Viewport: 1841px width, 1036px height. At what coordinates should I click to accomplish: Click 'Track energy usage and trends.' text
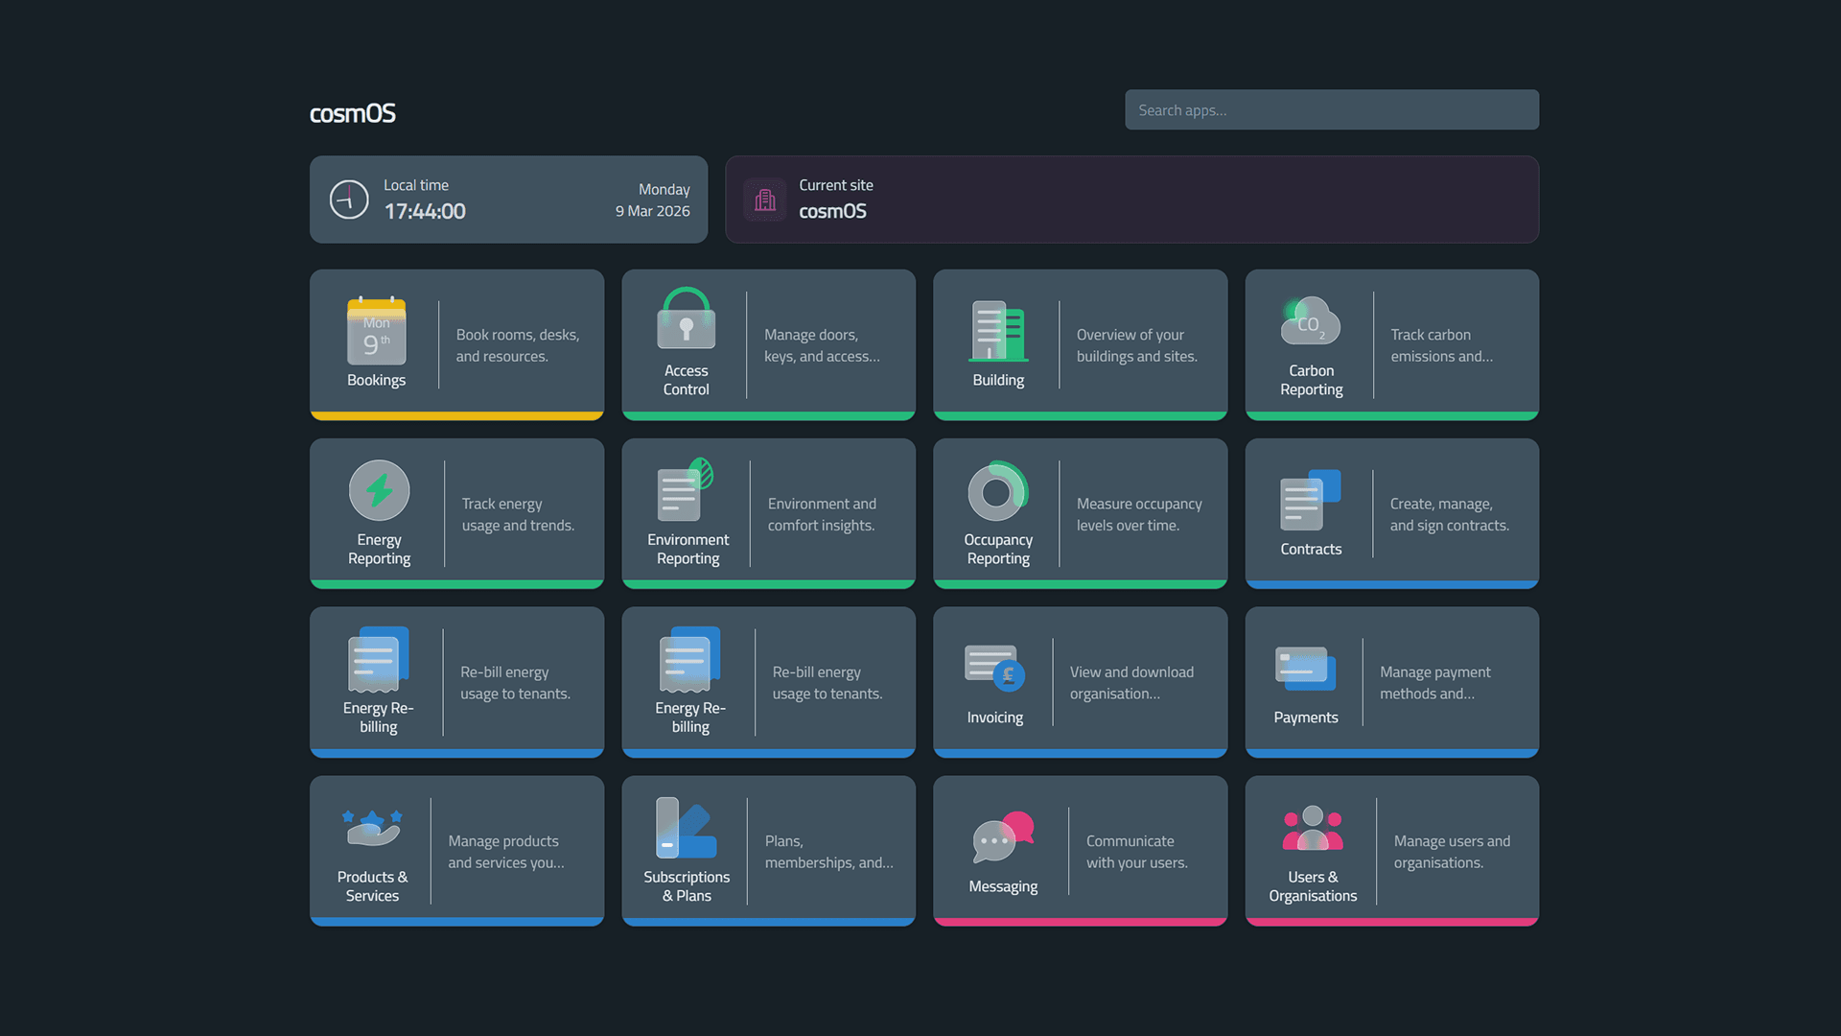[x=518, y=514]
